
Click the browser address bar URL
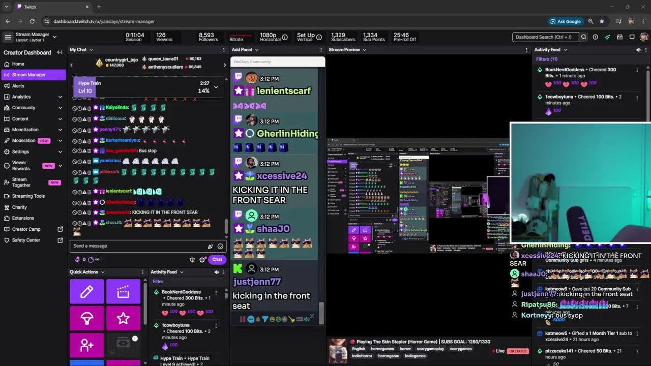click(104, 21)
